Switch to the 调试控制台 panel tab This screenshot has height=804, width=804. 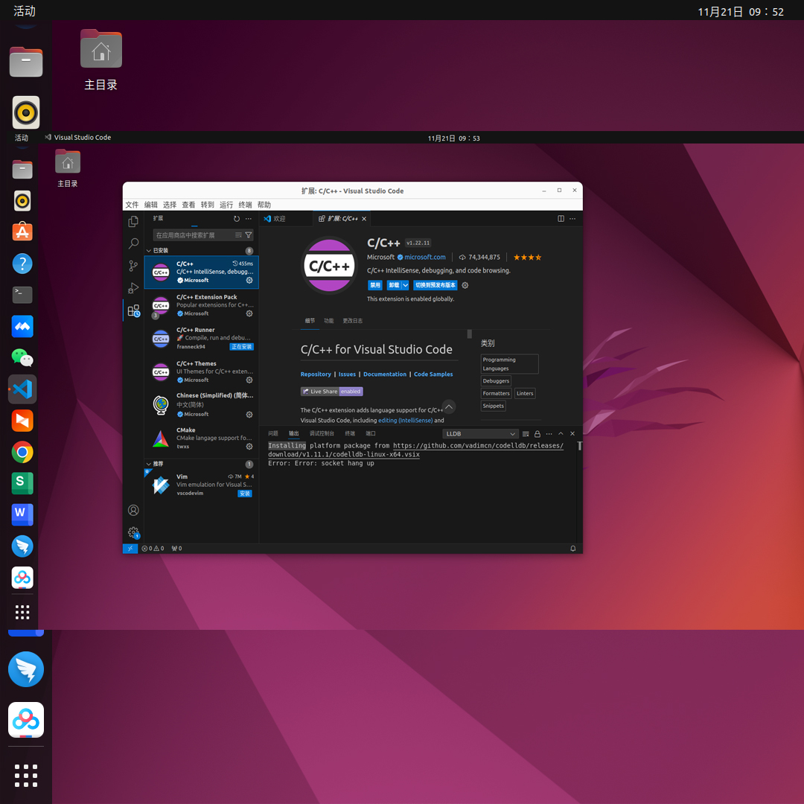pos(322,434)
